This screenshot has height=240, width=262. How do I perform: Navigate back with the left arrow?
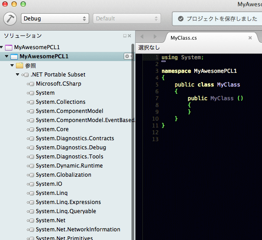142,36
